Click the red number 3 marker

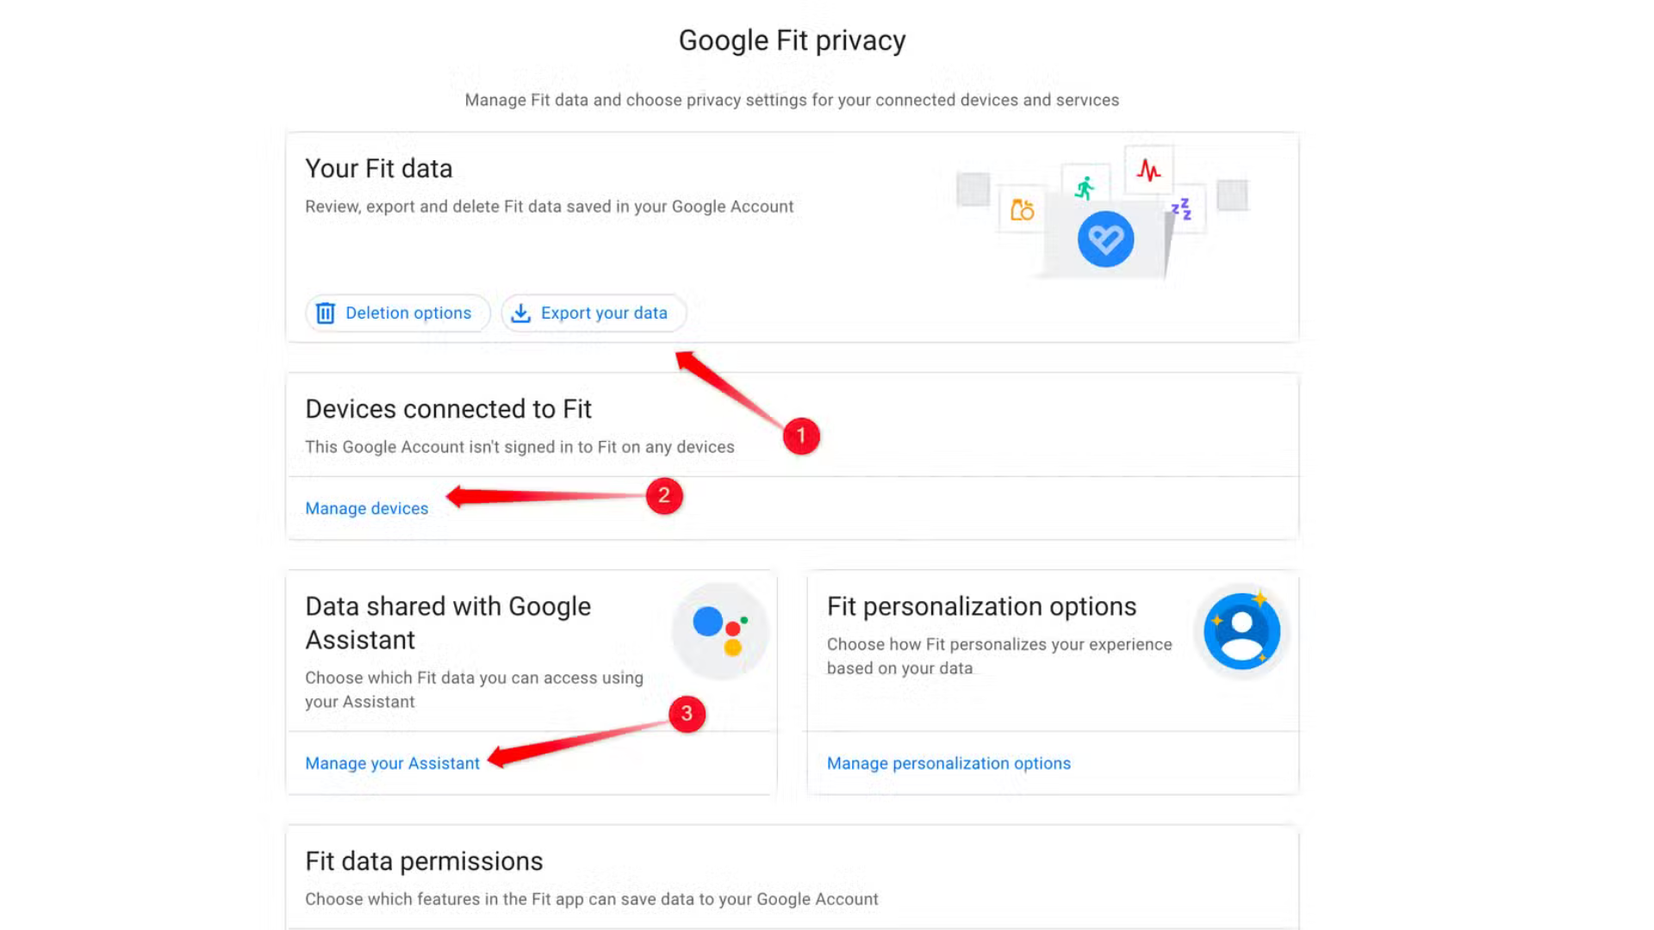686,714
